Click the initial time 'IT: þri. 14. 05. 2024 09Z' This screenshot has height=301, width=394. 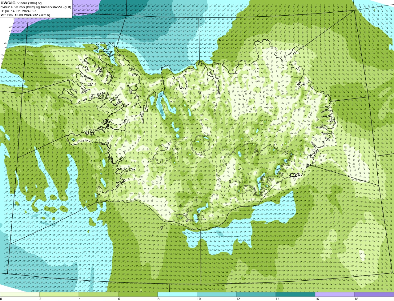(x=18, y=11)
